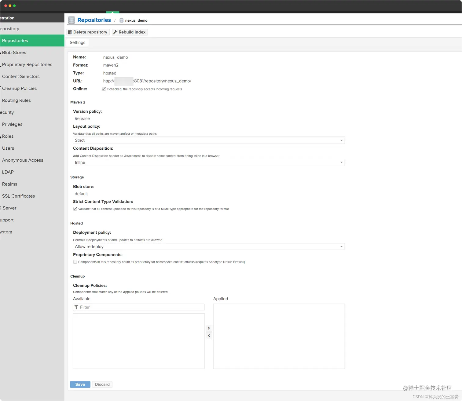Click the repository URL text

(x=147, y=81)
